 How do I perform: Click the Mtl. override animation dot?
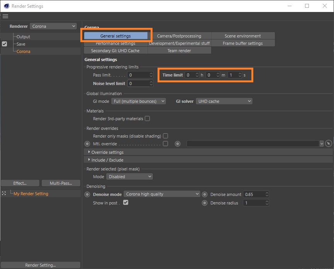click(87, 144)
